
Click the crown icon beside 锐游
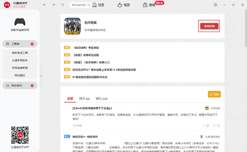(120, 5)
